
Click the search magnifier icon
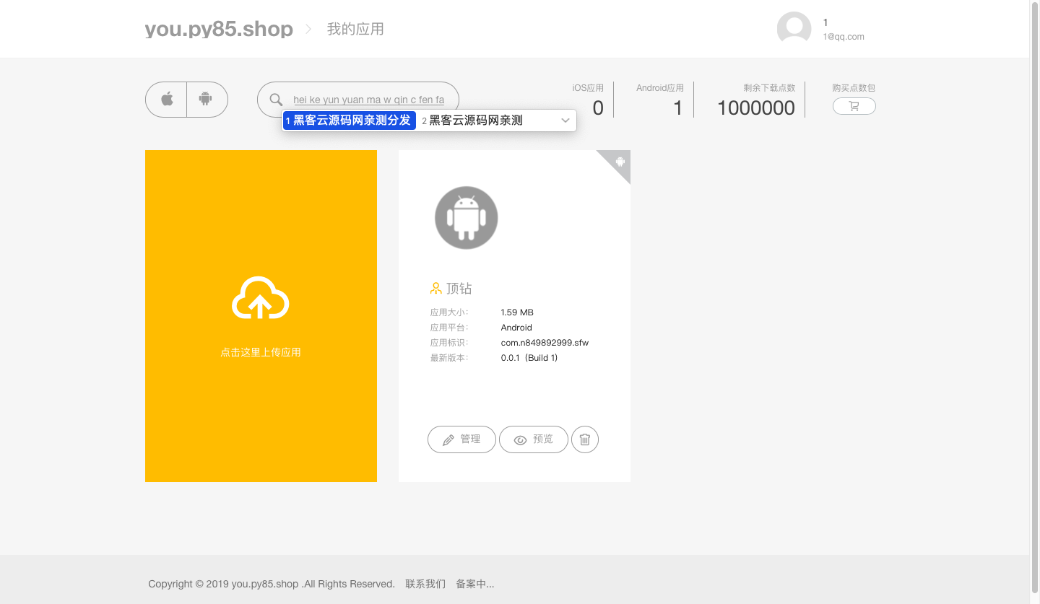pos(276,100)
